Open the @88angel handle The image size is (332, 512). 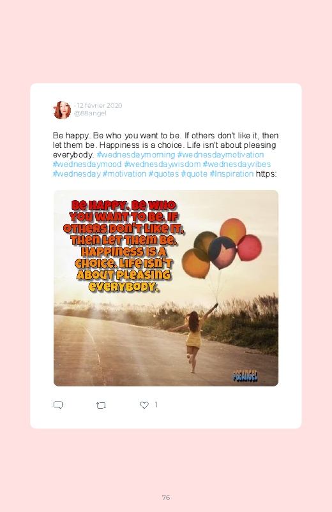[90, 113]
